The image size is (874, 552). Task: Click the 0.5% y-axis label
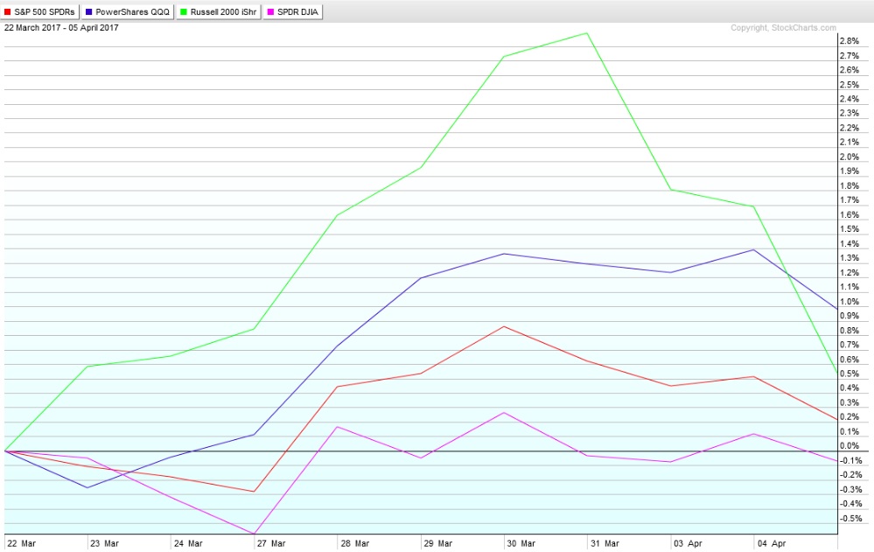pyautogui.click(x=849, y=374)
